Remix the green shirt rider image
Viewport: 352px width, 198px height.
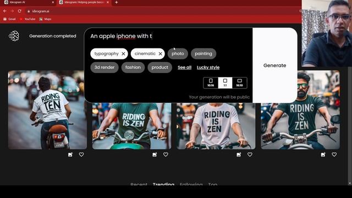[155, 155]
